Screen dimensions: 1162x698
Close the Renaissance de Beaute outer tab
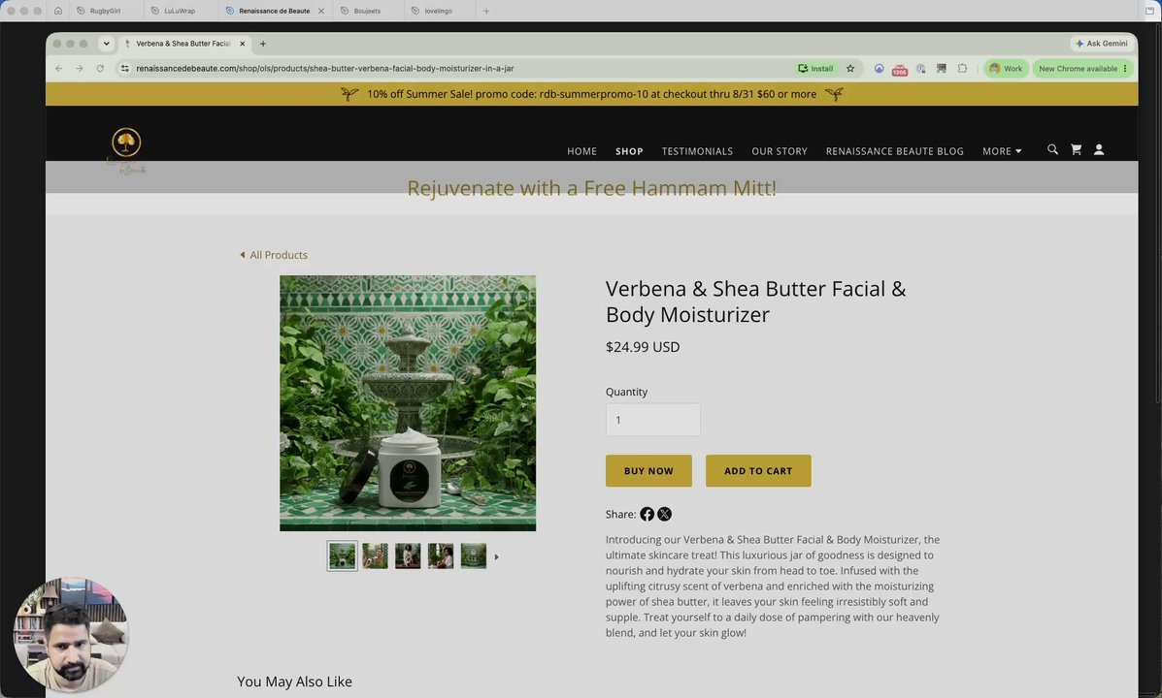click(x=321, y=11)
